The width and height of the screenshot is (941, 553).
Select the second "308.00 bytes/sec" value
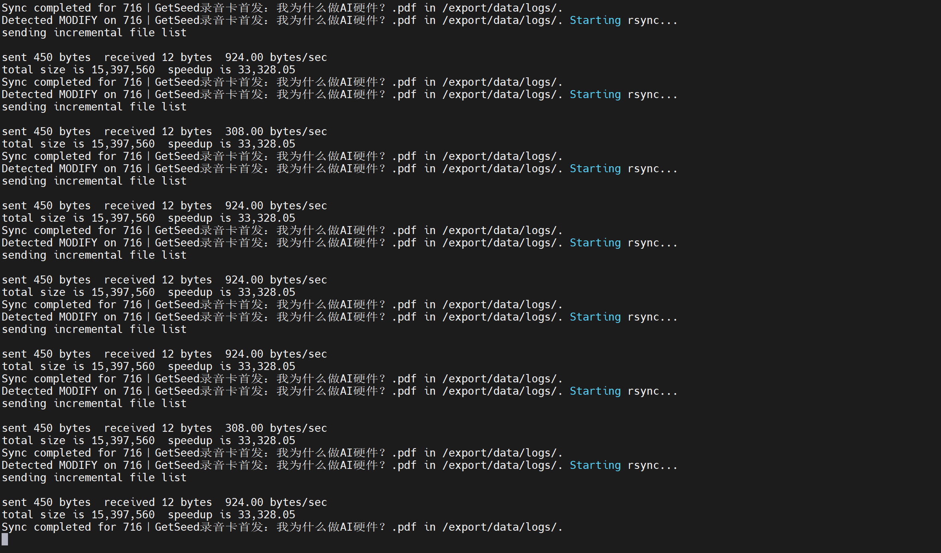276,428
